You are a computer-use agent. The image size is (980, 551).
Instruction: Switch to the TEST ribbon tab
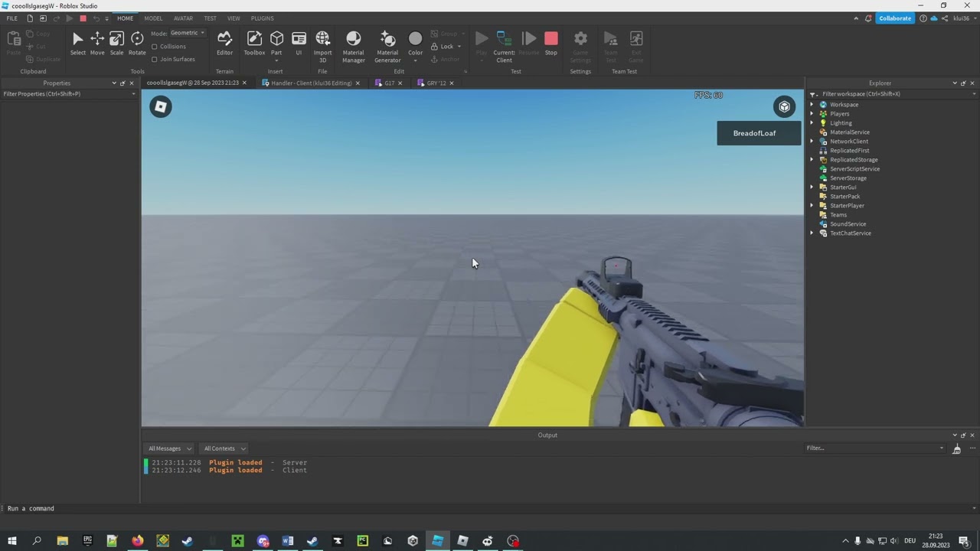210,18
